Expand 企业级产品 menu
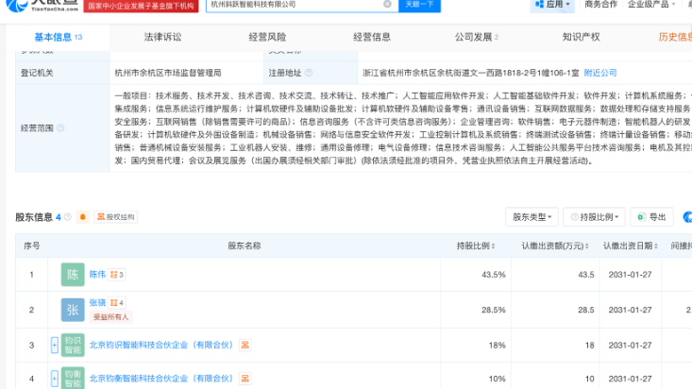This screenshot has width=692, height=389. pyautogui.click(x=651, y=5)
